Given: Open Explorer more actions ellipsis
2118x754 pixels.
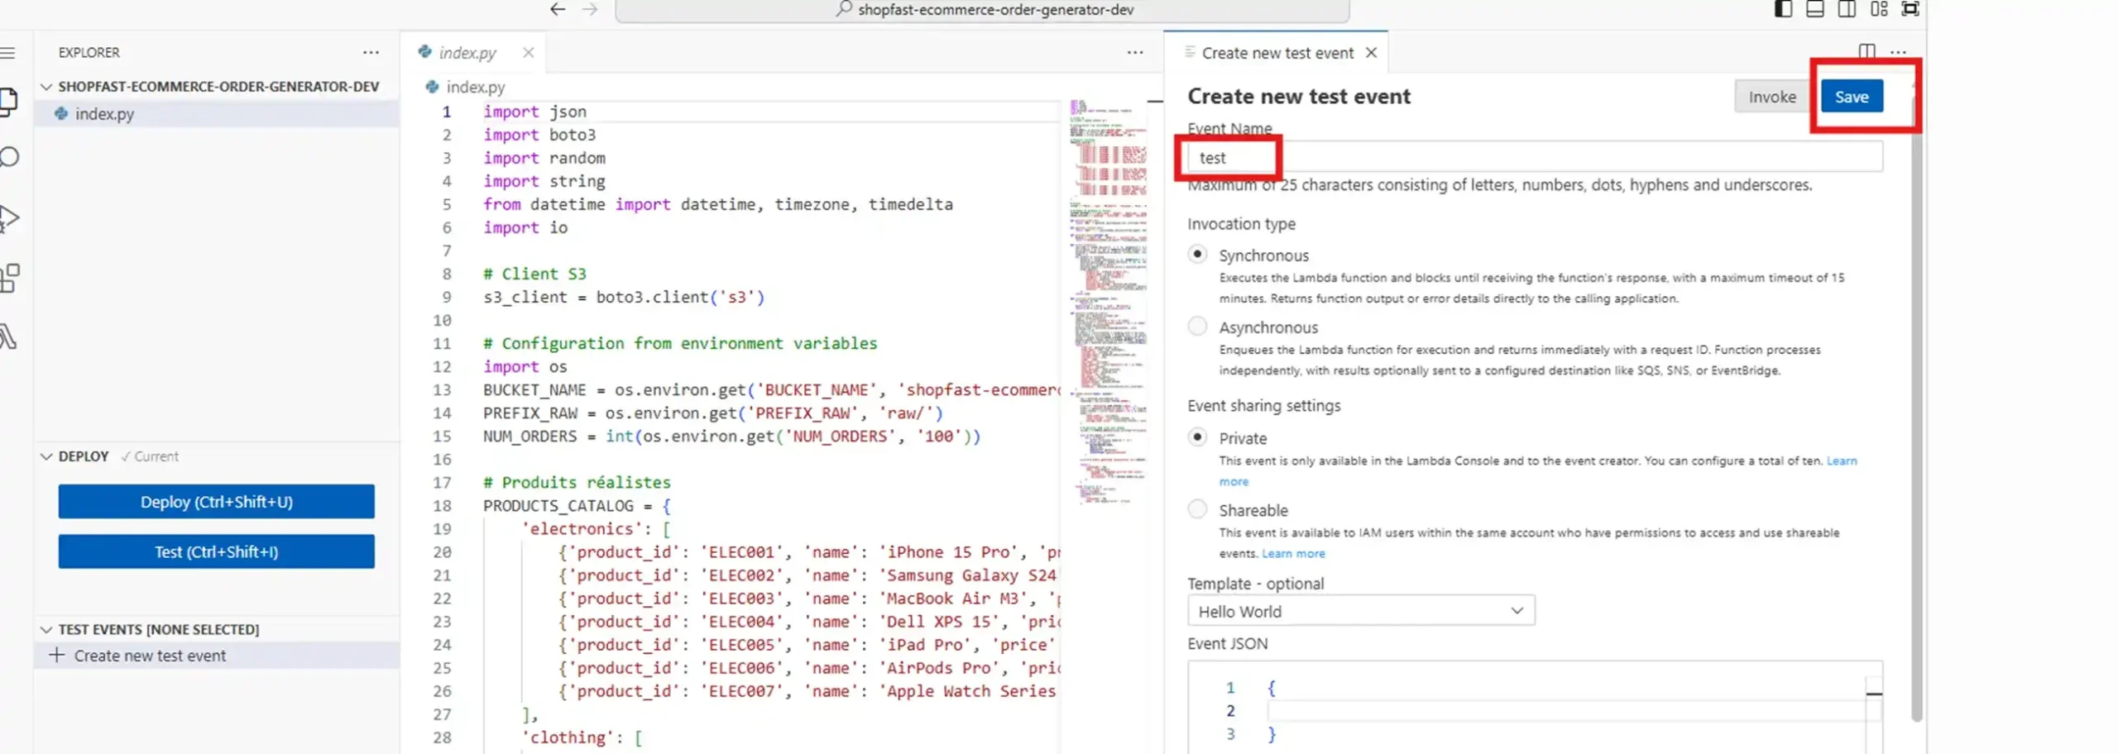Looking at the screenshot, I should 371,52.
